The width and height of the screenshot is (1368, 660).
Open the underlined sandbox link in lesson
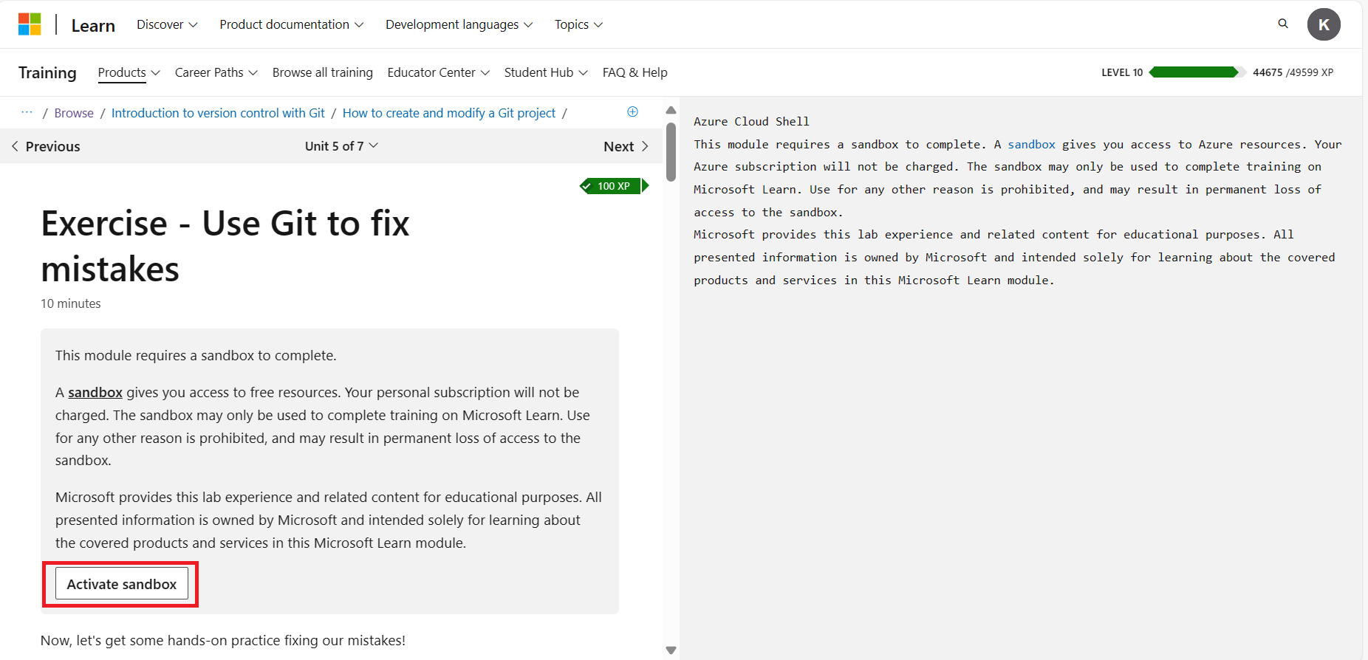coord(95,392)
